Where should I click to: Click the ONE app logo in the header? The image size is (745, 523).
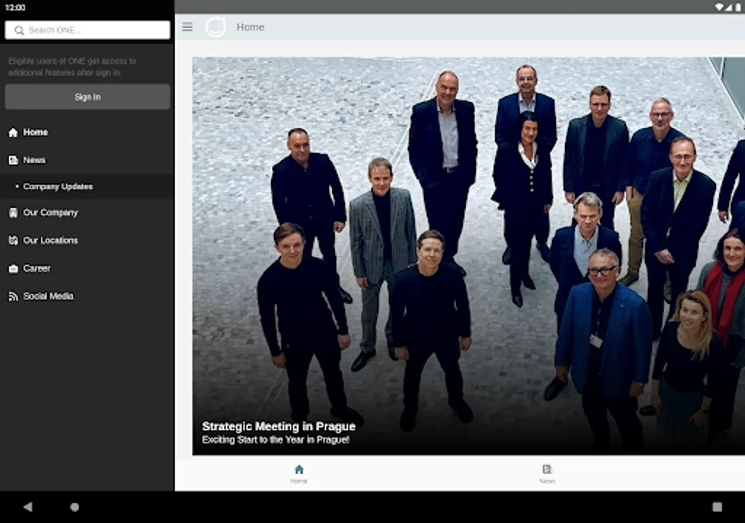(x=215, y=27)
